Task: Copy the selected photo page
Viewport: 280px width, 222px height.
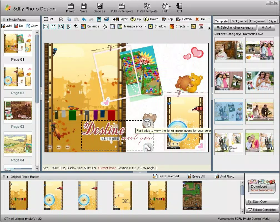Action: [x=32, y=26]
